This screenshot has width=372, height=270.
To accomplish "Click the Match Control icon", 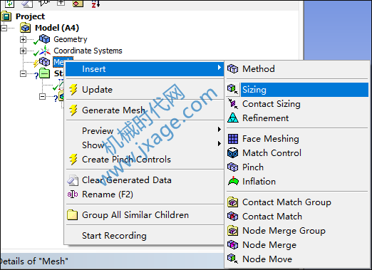I will click(233, 153).
